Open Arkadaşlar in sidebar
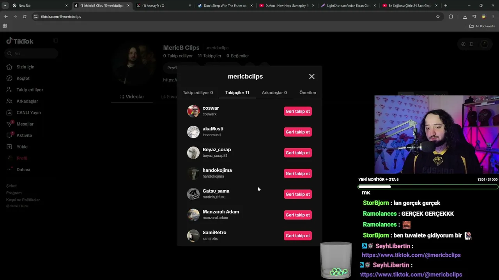Screen dimensions: 499x280 (x=27, y=101)
